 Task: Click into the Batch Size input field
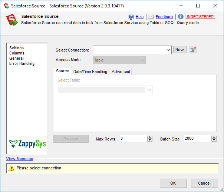point(198,139)
